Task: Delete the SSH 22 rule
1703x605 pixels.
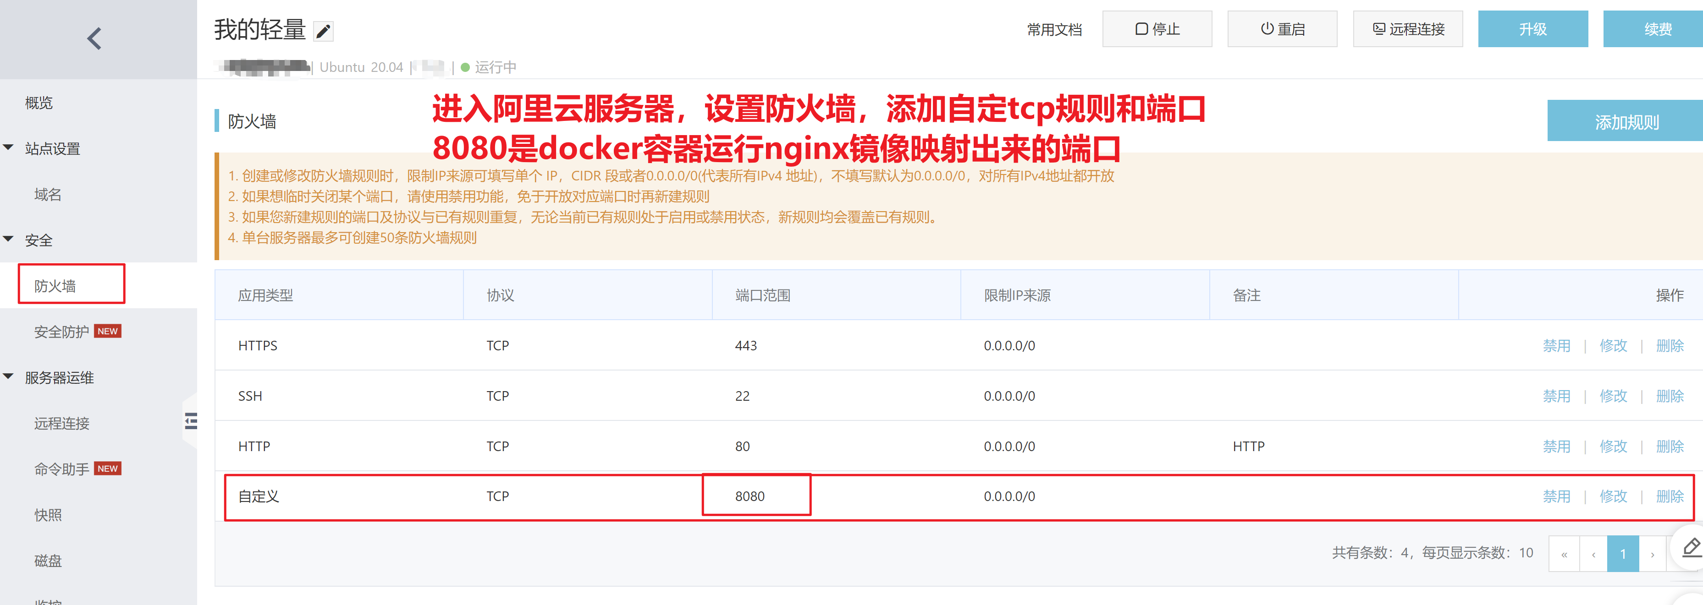Action: [x=1669, y=396]
